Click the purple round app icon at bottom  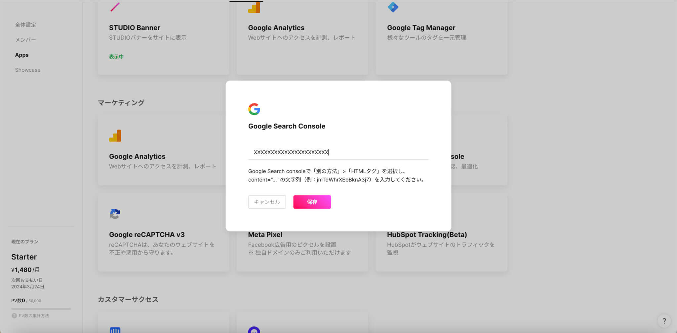tap(254, 330)
